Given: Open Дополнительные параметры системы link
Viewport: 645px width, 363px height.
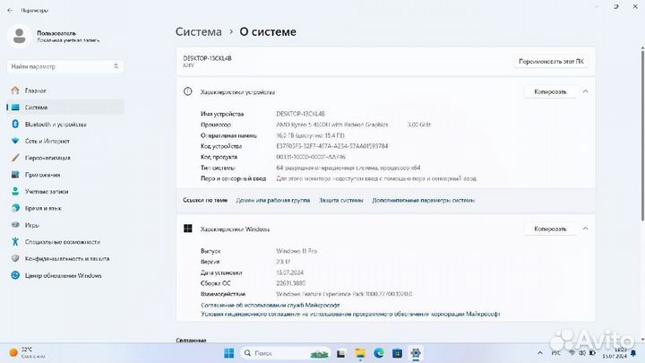Looking at the screenshot, I should pyautogui.click(x=423, y=201).
